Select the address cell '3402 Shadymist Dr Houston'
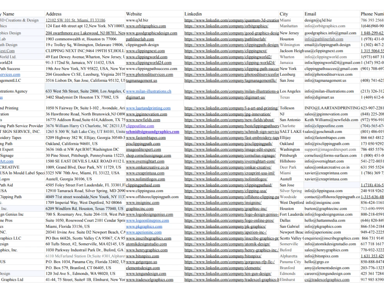This screenshot has height=288, width=384. [85, 97]
